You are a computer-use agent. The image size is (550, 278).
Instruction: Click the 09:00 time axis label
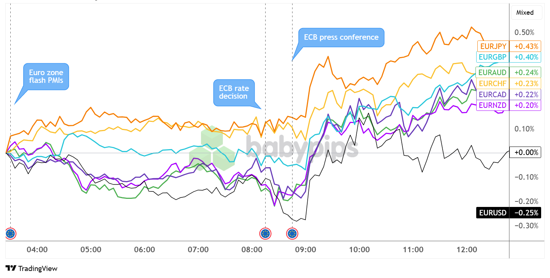306,249
